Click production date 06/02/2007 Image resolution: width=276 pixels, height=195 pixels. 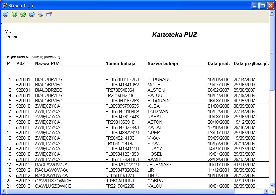tap(218, 90)
